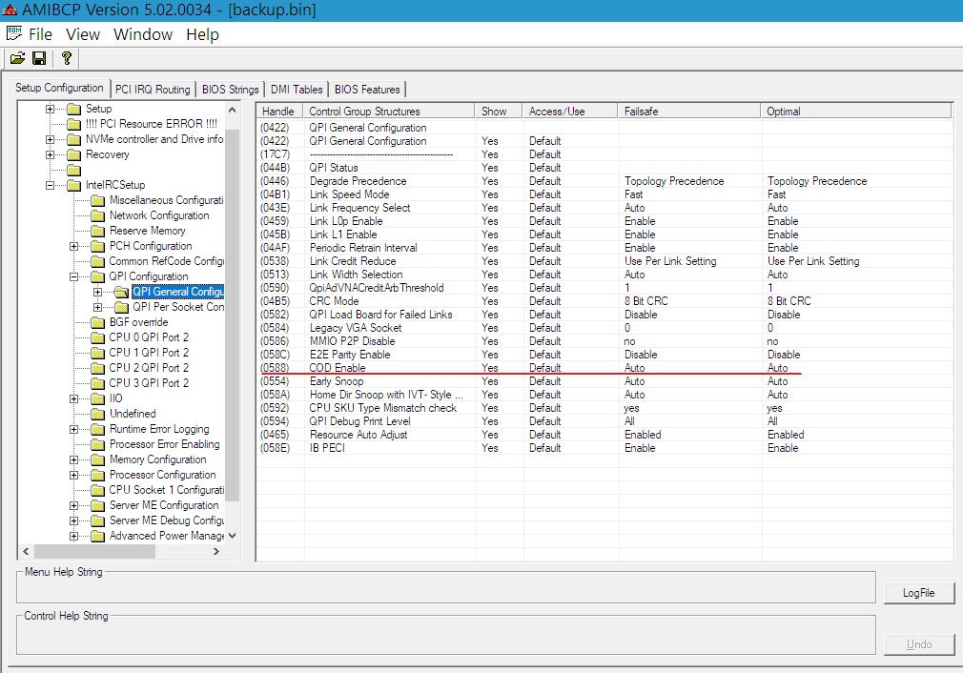Expand the QPI Per Socket Configuration node
963x673 pixels.
click(97, 307)
